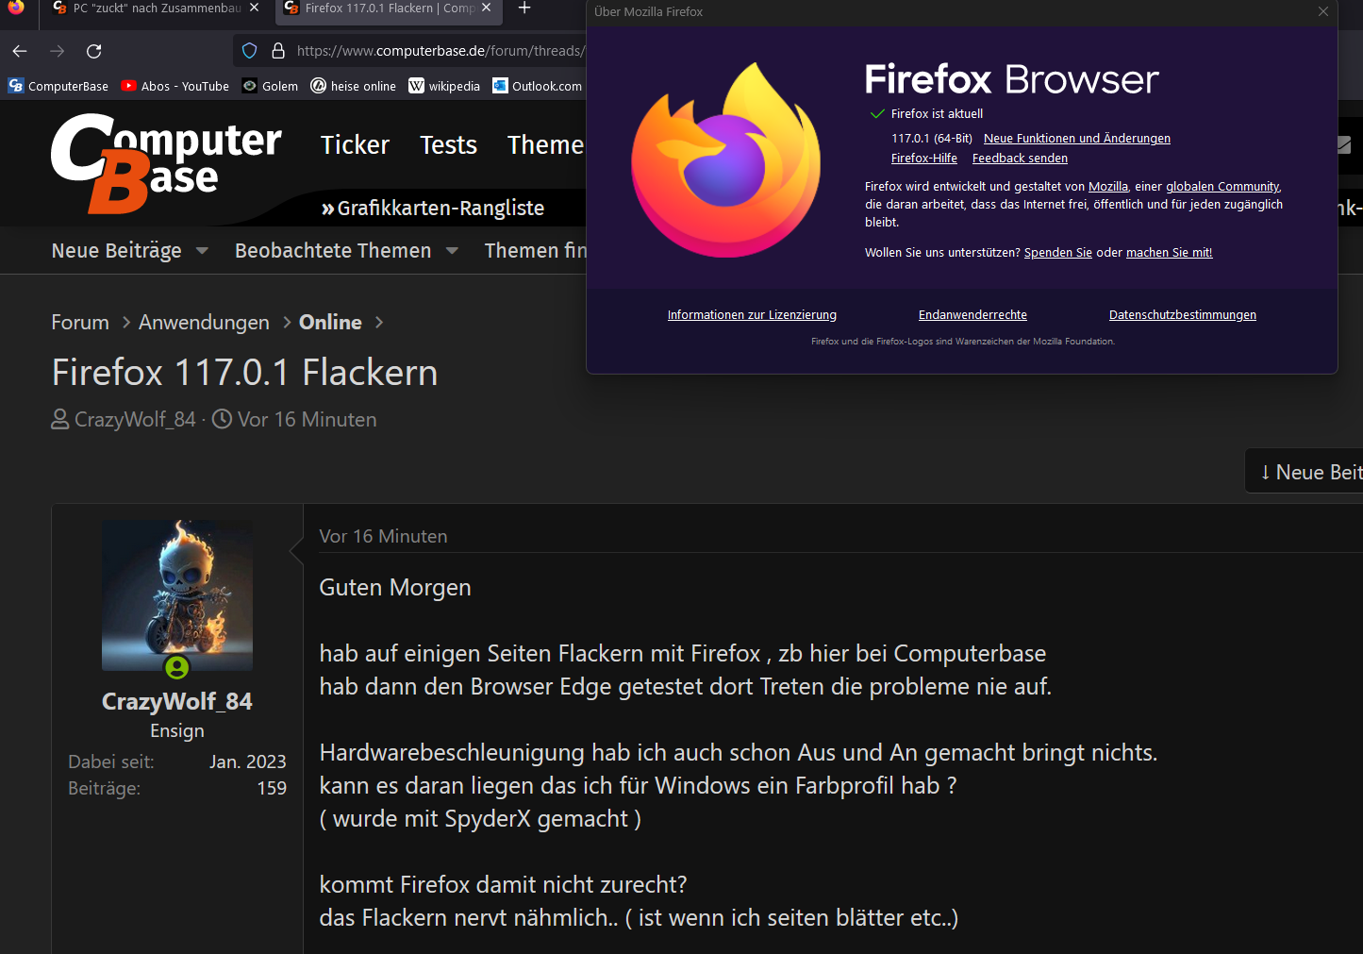Go to the Forum breadcrumb
Viewport: 1363px width, 954px height.
coord(80,322)
